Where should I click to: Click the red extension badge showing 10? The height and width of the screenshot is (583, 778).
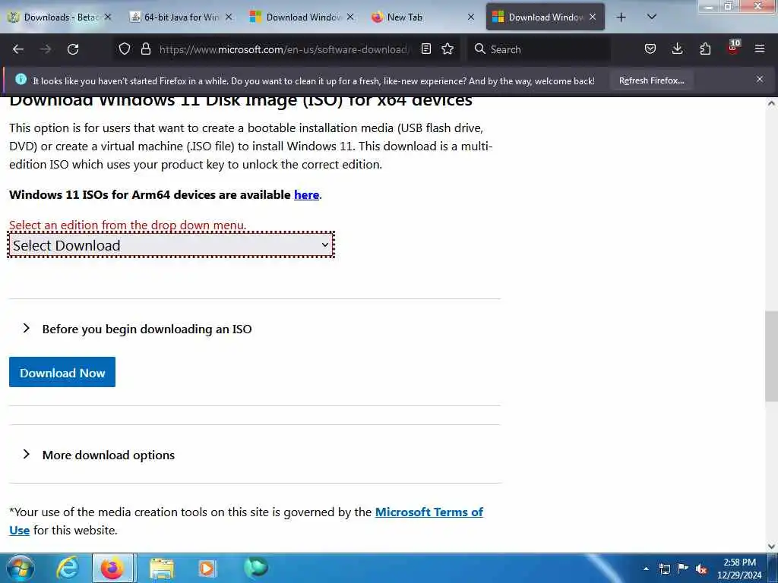click(733, 48)
